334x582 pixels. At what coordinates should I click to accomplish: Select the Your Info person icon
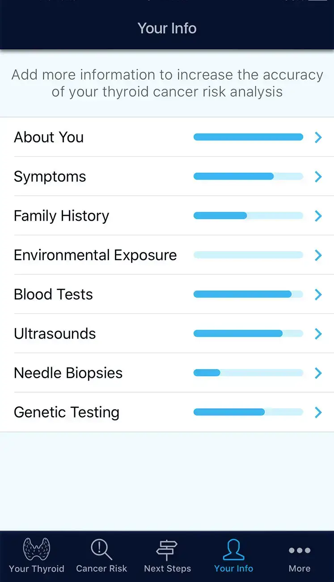coord(233,550)
